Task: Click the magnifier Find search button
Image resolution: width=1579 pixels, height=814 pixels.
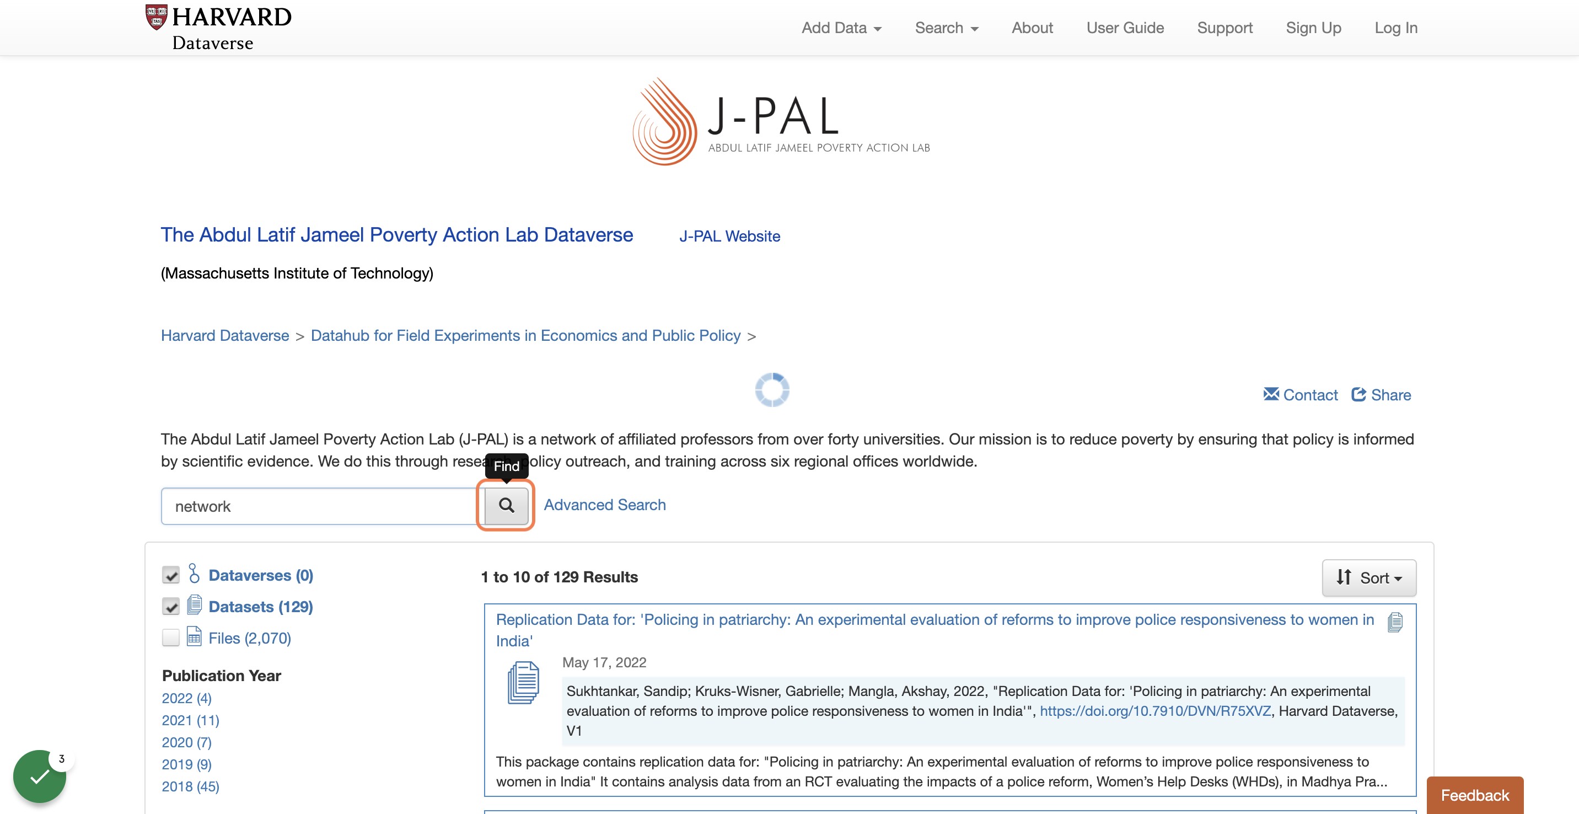Action: [x=506, y=506]
